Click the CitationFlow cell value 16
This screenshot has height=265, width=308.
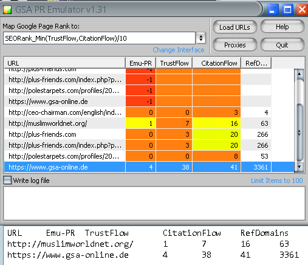coord(217,123)
